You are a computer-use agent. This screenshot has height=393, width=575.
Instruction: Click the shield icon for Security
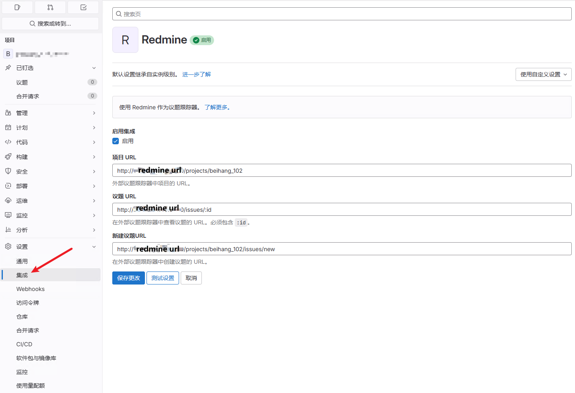point(8,172)
